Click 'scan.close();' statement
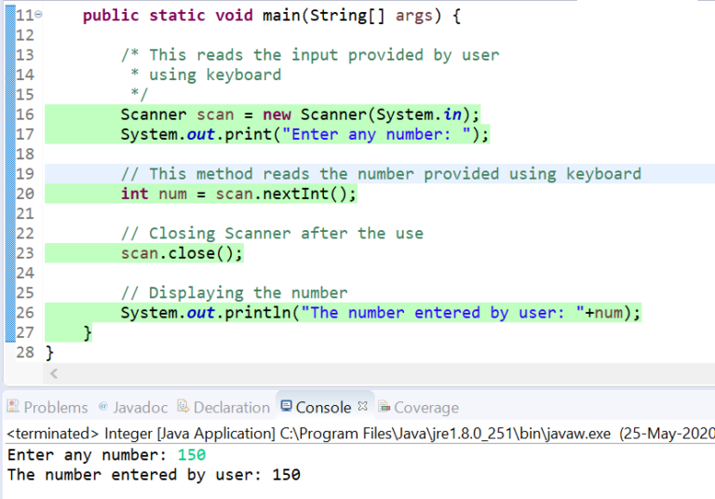Viewport: 715px width, 499px height. coord(182,253)
